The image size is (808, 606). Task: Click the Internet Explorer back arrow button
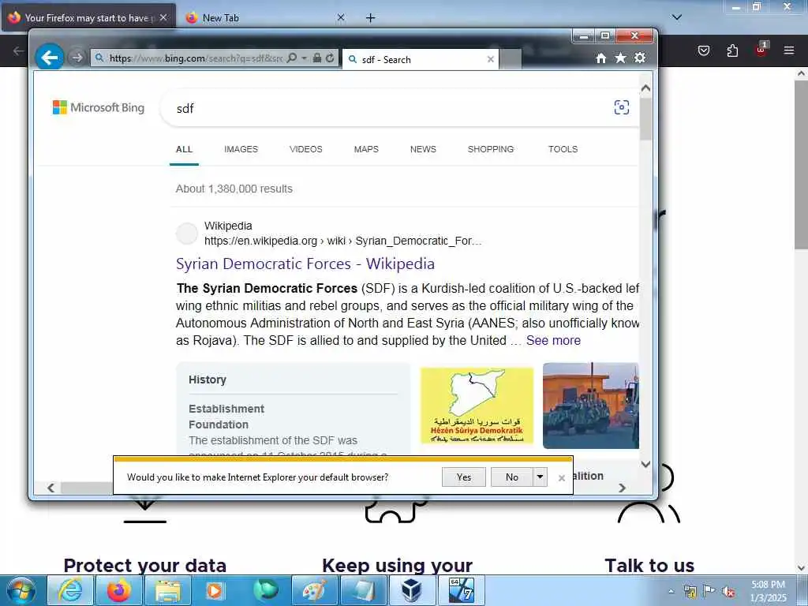[50, 57]
